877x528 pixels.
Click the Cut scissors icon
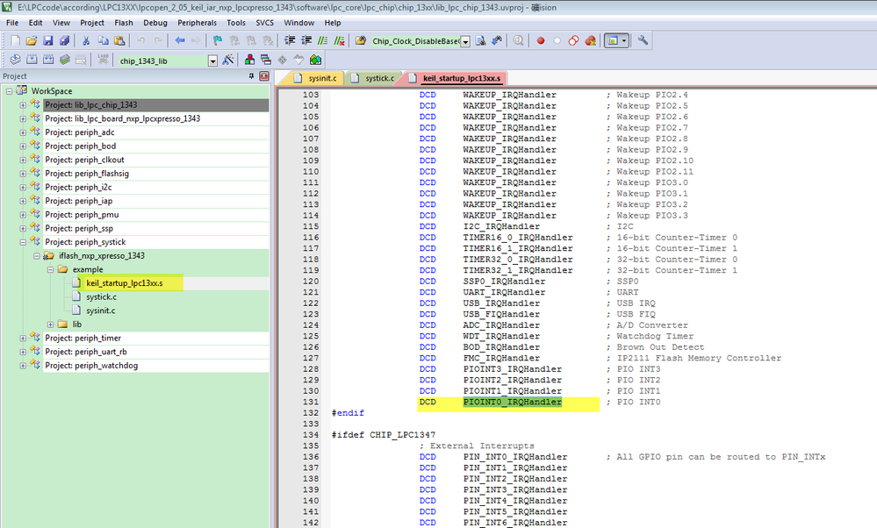(86, 41)
